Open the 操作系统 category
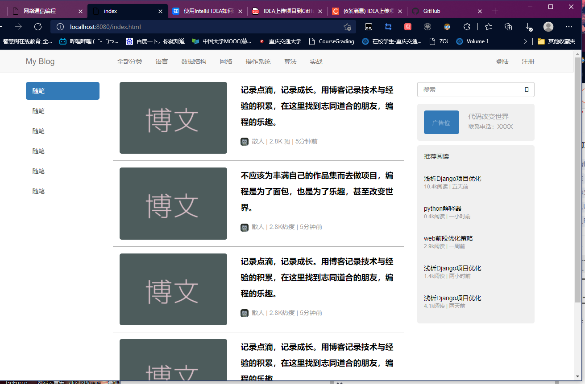585x384 pixels. [258, 61]
